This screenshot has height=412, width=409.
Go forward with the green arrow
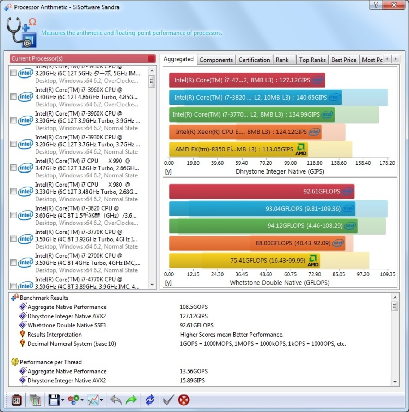[x=131, y=400]
